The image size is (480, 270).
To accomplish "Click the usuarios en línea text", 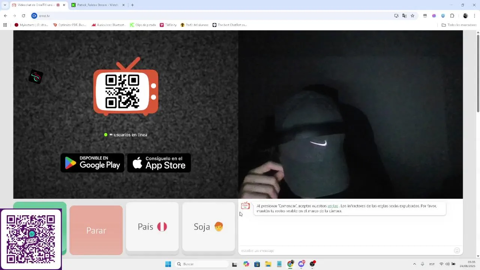I will coord(130,135).
